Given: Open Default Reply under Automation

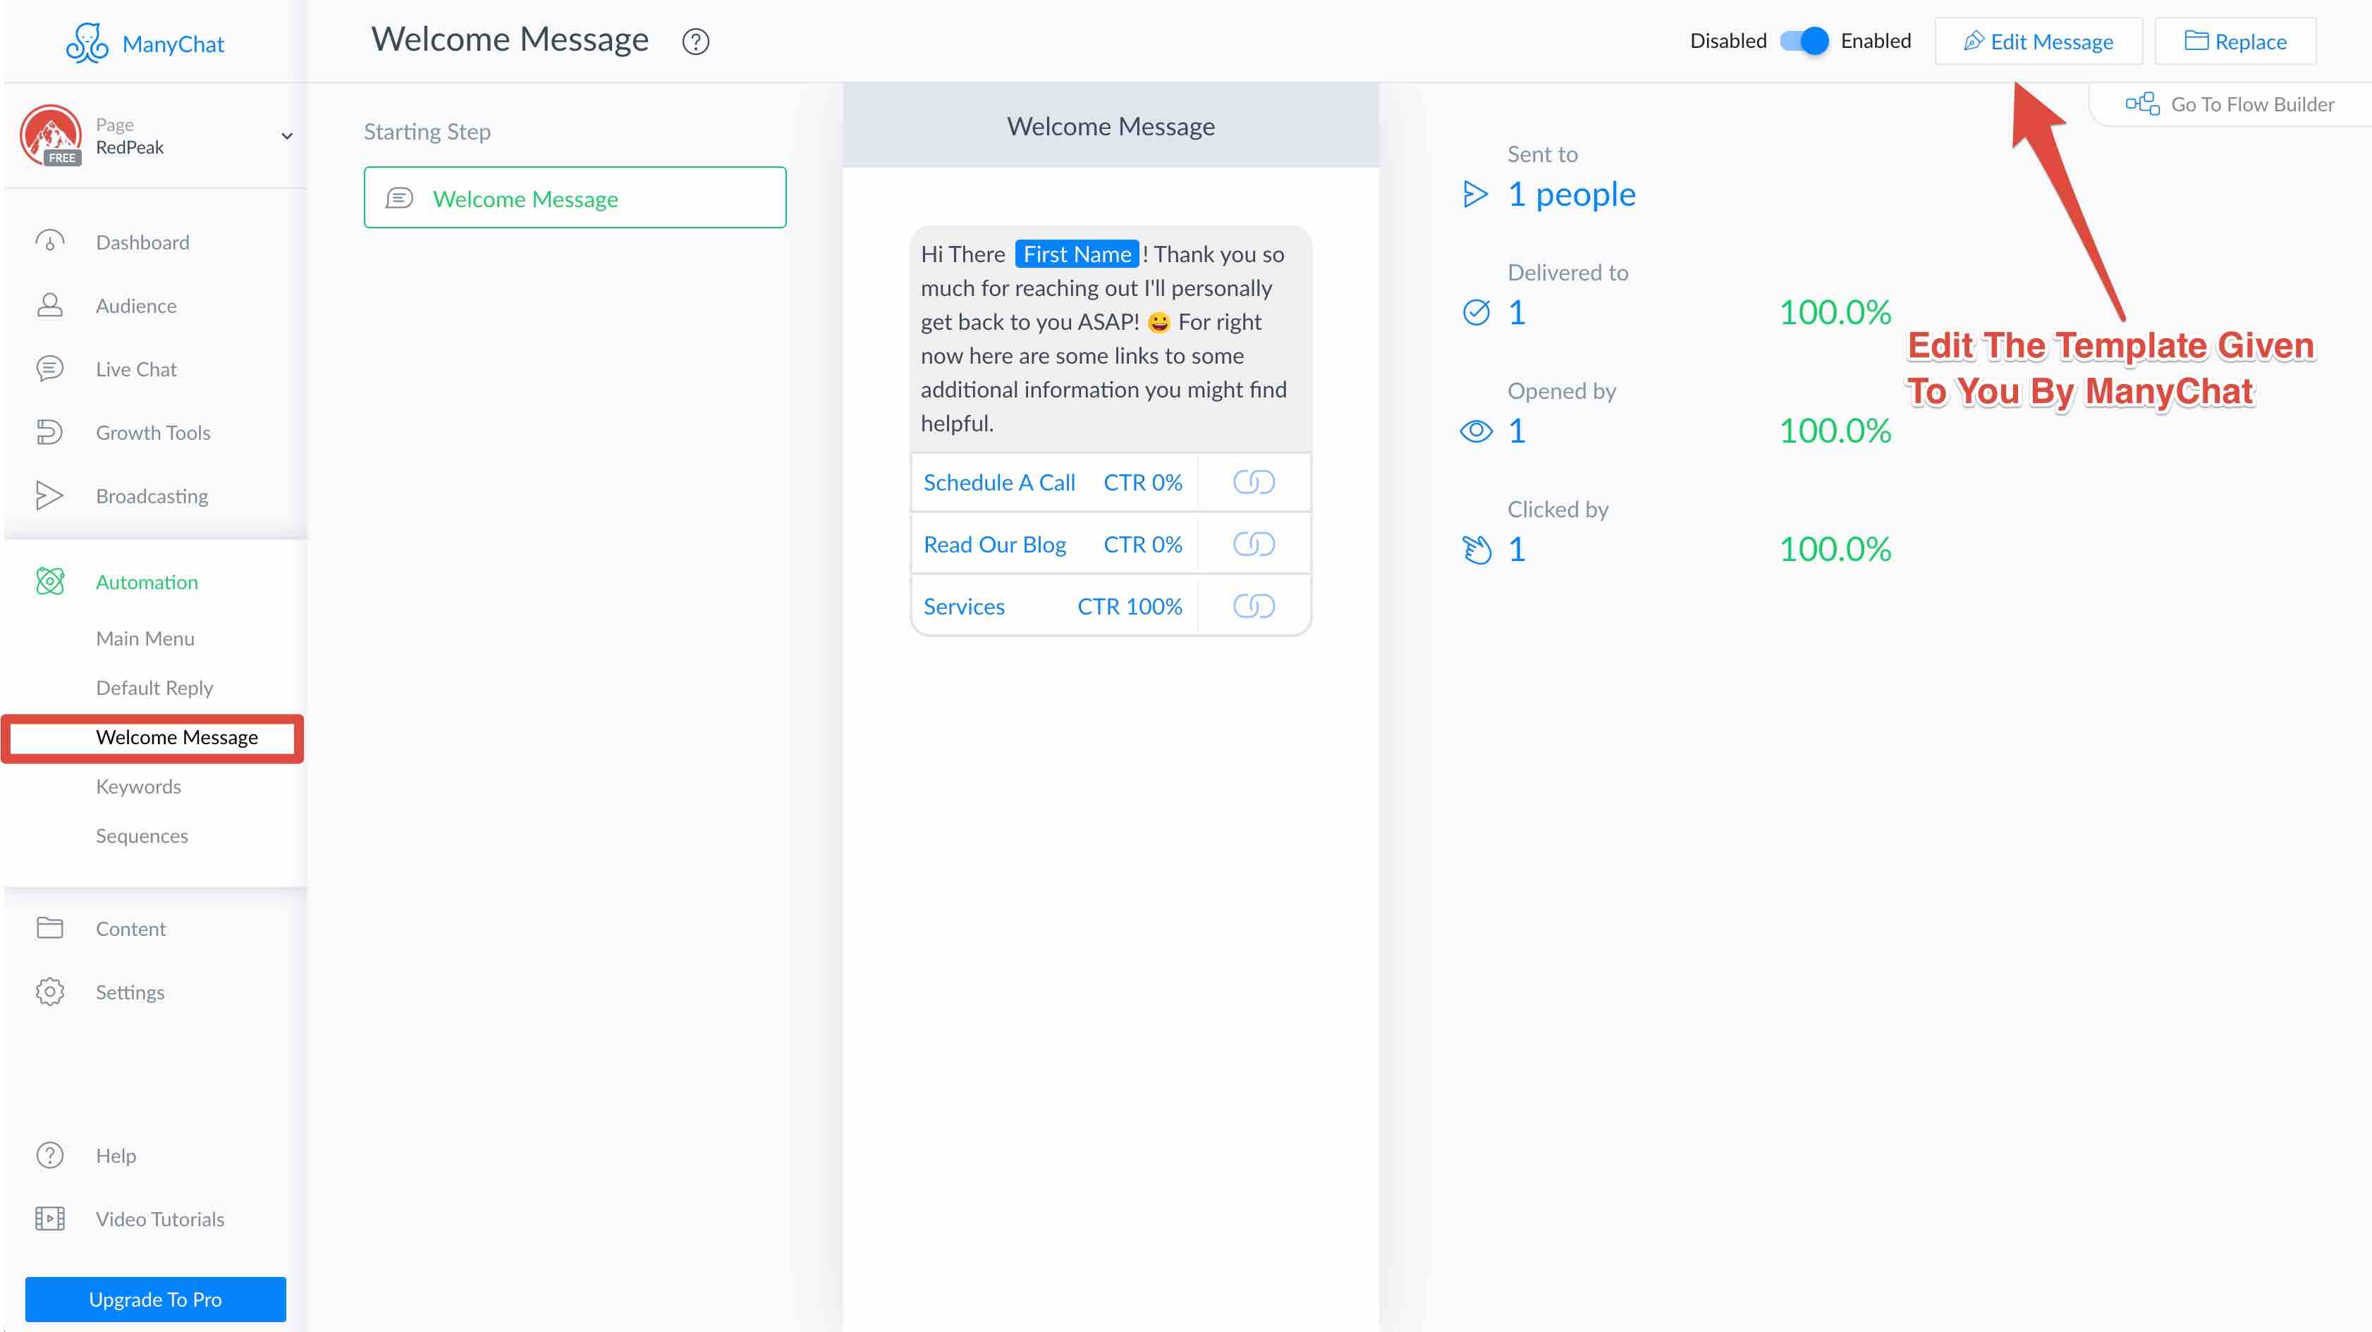Looking at the screenshot, I should pyautogui.click(x=154, y=688).
